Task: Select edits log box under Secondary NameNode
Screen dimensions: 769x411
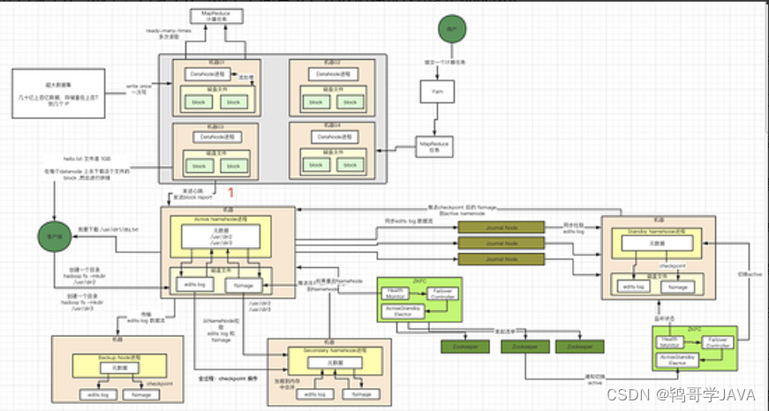Action: [315, 394]
